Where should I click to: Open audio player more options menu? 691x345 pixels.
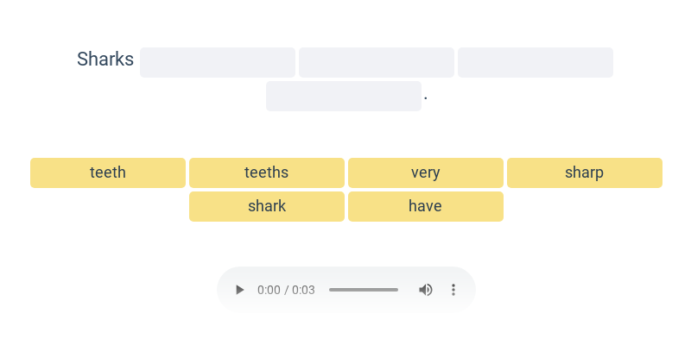tap(453, 290)
